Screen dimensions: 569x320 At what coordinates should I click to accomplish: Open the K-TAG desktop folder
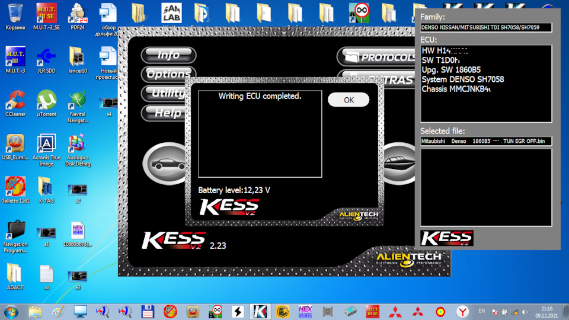tap(46, 188)
